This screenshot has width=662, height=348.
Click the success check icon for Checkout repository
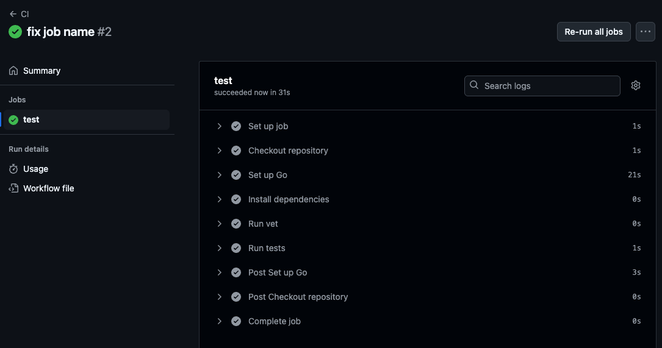tap(236, 151)
